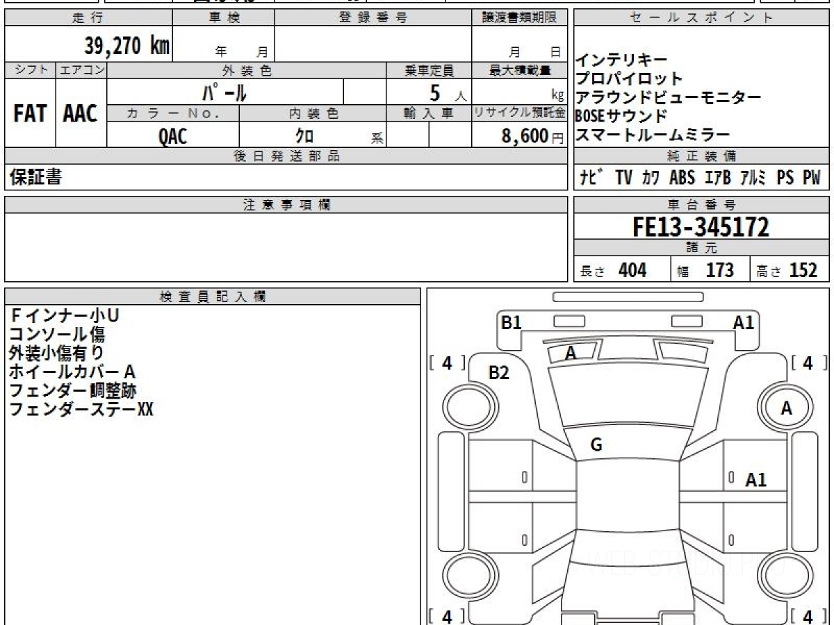Click the 登録番号 header cell
This screenshot has height=625, width=834.
click(373, 18)
